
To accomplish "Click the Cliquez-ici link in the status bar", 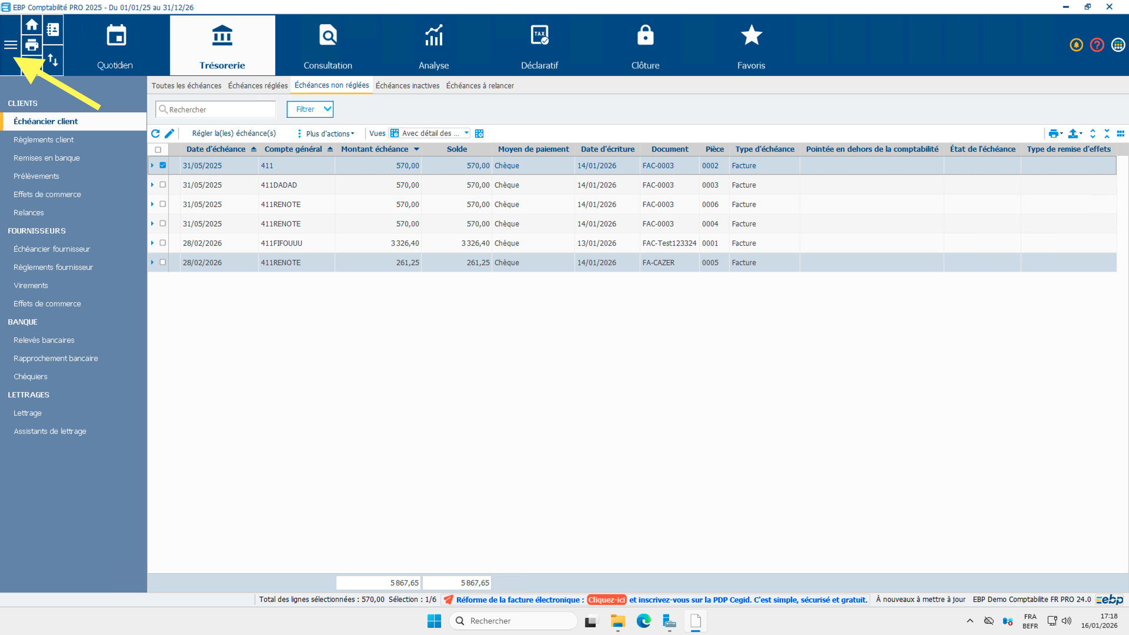I will pyautogui.click(x=606, y=600).
